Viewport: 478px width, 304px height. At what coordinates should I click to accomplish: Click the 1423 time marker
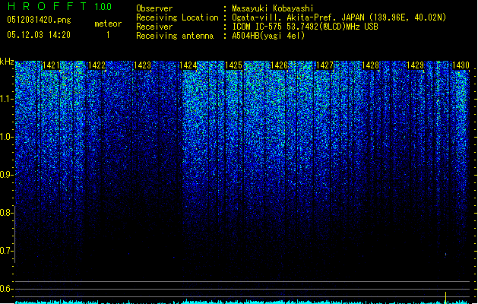(x=142, y=65)
